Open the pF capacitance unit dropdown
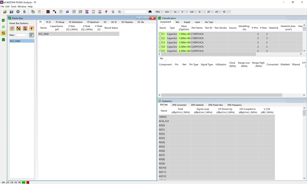307x184 pixels. click(210, 12)
